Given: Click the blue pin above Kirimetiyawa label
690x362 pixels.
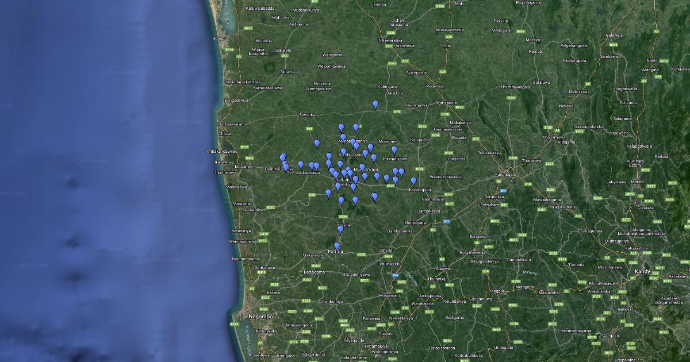Looking at the screenshot, I should (394, 150).
